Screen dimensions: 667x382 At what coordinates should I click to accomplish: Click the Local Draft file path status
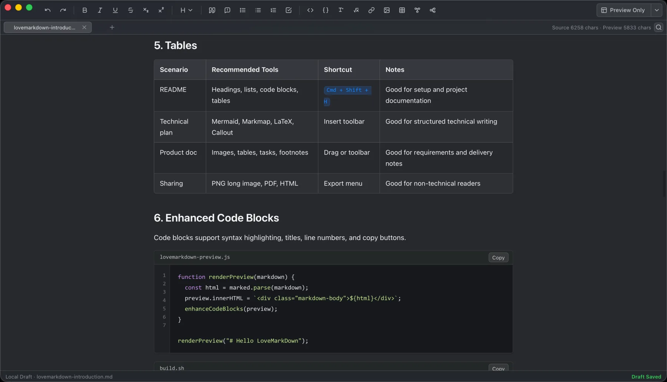[59, 377]
